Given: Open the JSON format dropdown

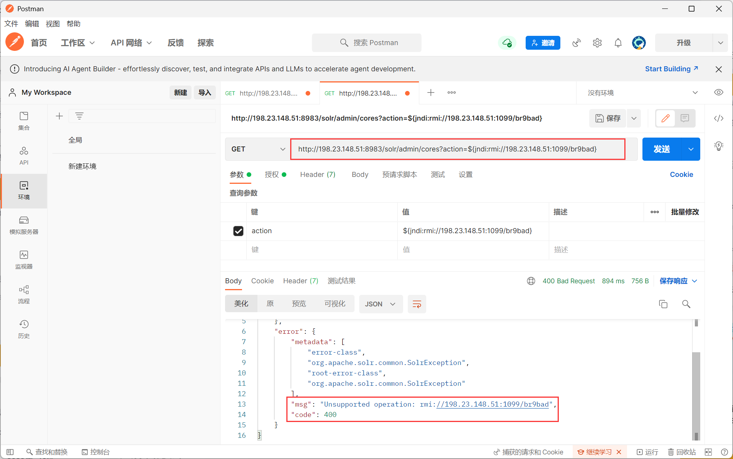Looking at the screenshot, I should tap(381, 304).
